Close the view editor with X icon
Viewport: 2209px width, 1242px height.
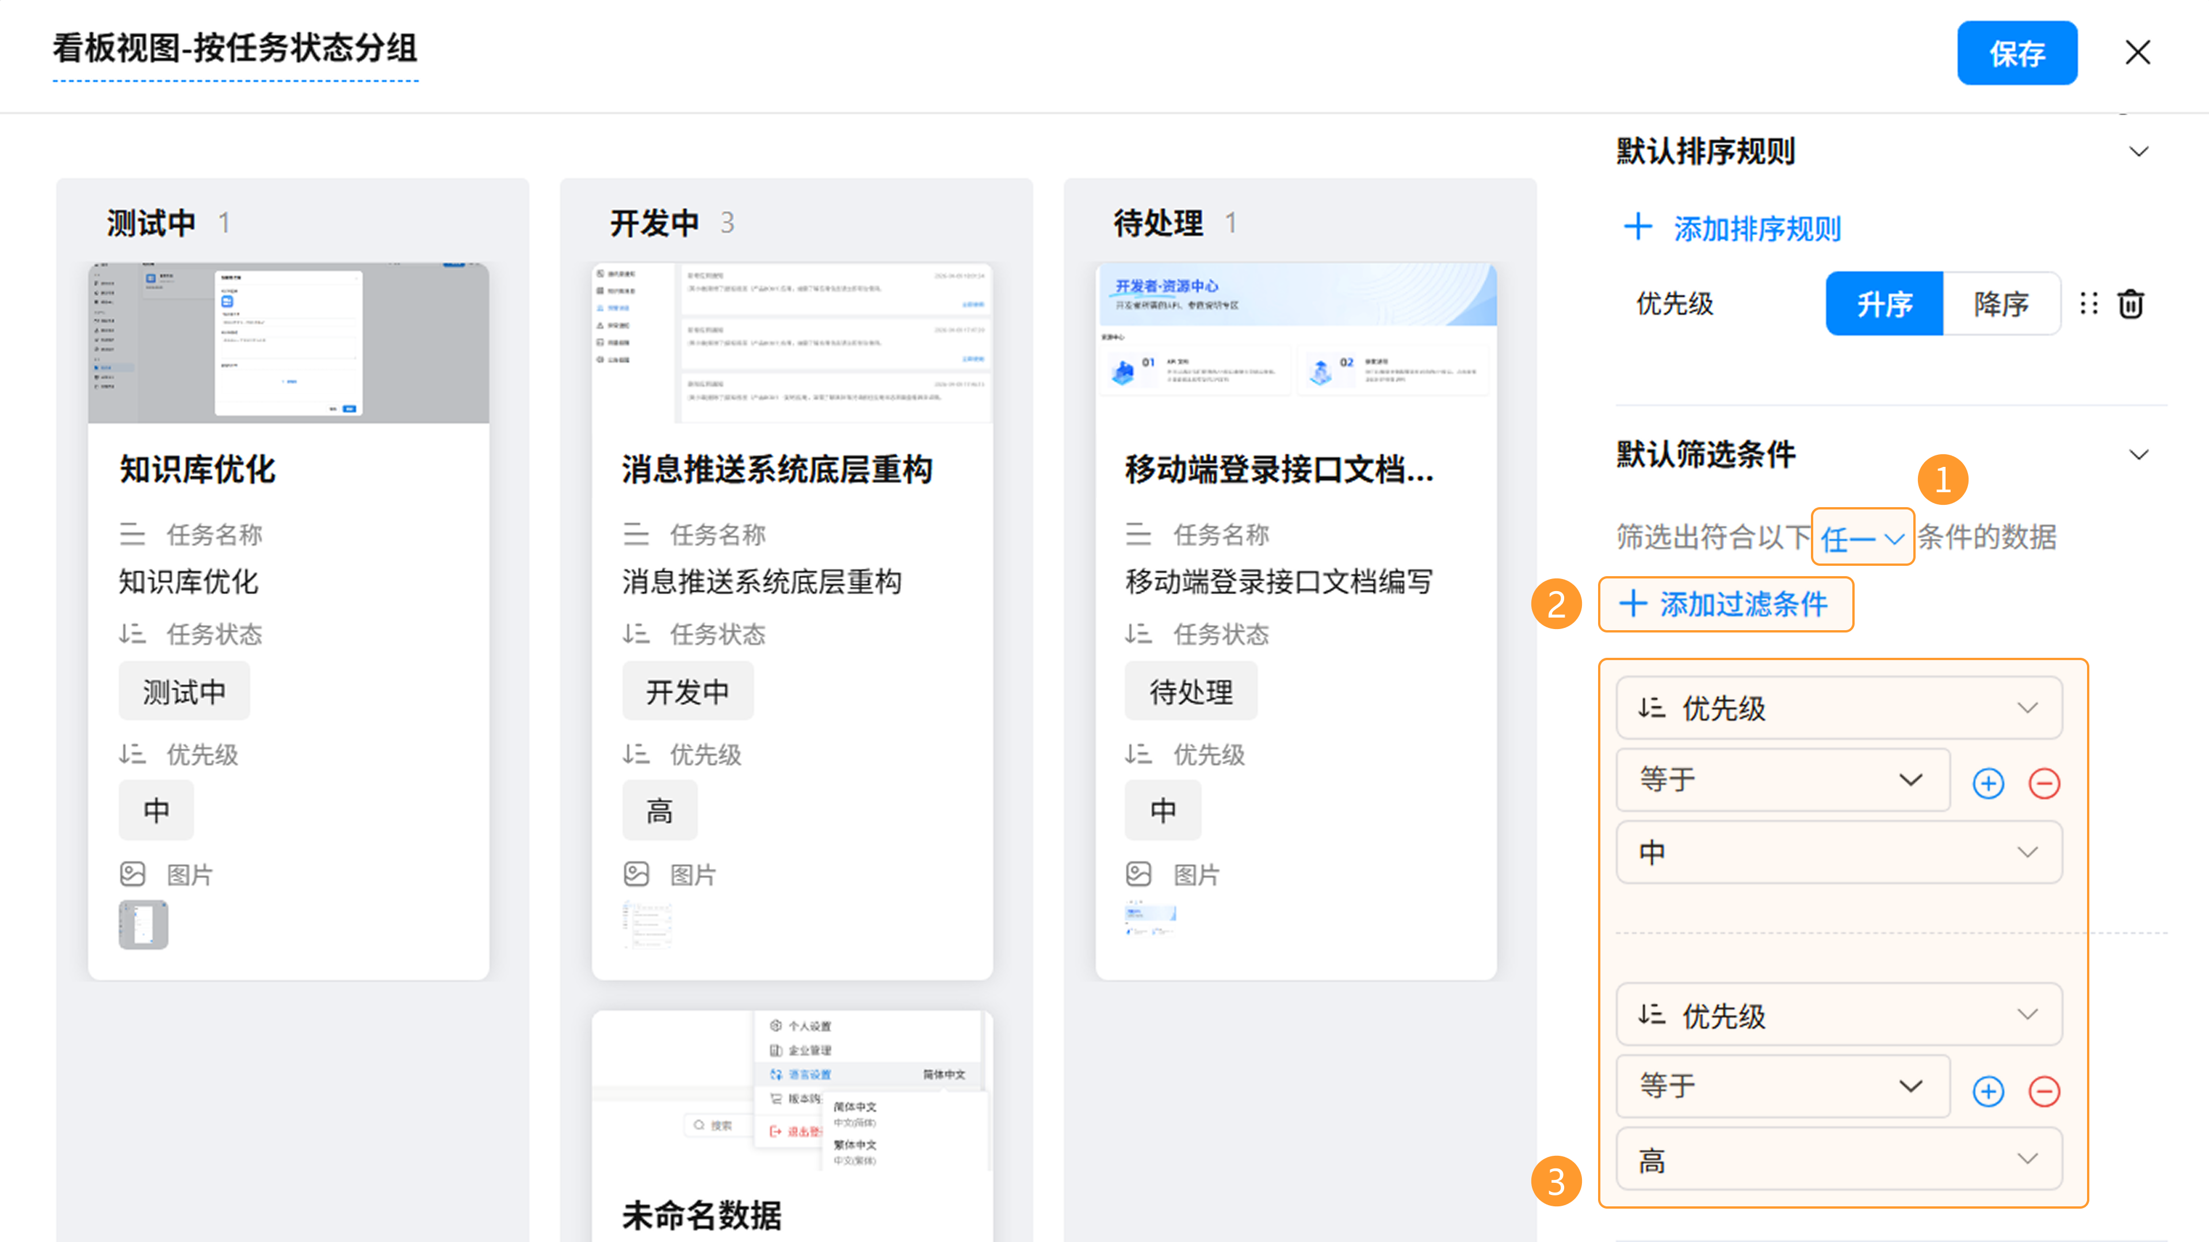point(2138,53)
